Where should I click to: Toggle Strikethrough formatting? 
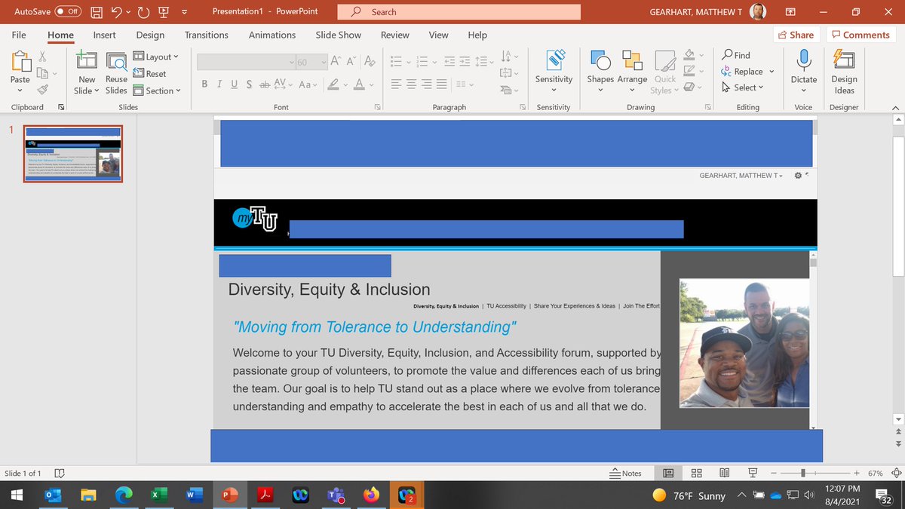coord(264,84)
